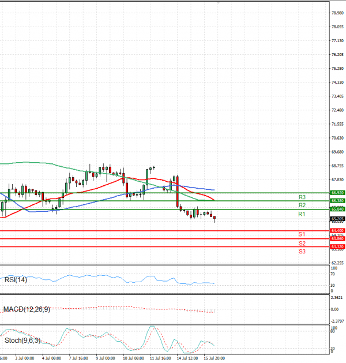346x363 pixels.
Task: Click the 76.205 price axis value
Action: pyautogui.click(x=338, y=55)
